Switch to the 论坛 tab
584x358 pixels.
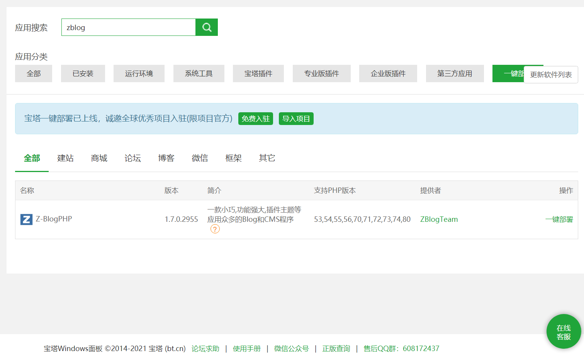coord(132,158)
